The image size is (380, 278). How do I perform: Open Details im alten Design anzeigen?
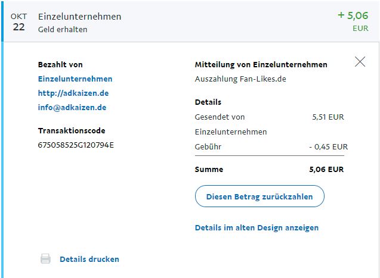coord(257,227)
